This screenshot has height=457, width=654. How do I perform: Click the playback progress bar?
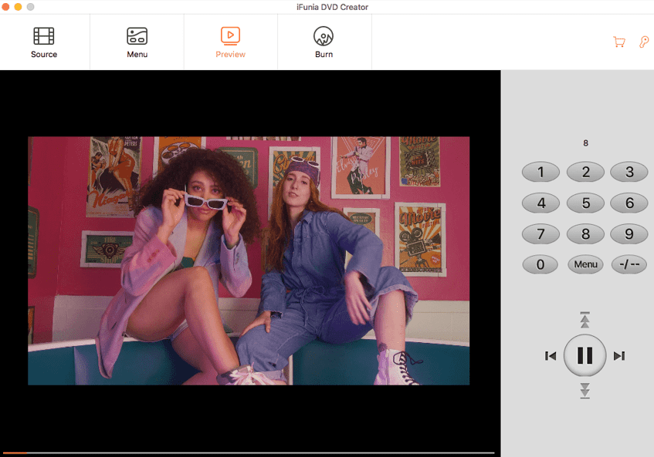pyautogui.click(x=247, y=452)
